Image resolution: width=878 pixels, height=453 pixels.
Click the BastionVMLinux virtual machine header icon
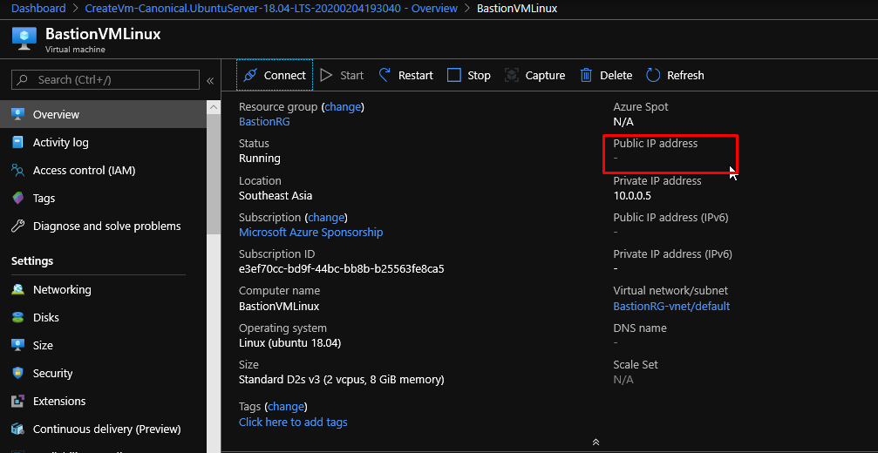coord(24,39)
